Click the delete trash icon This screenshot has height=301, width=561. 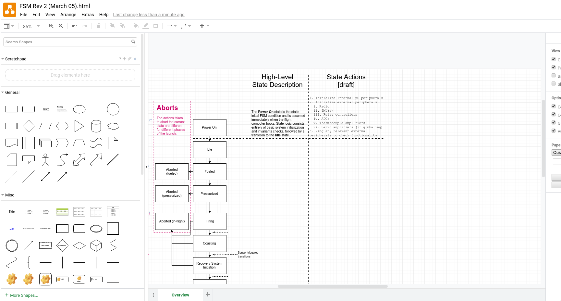pos(99,26)
